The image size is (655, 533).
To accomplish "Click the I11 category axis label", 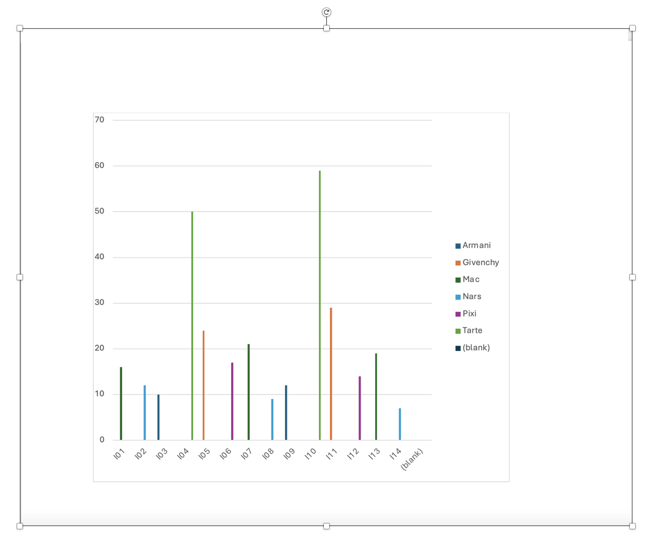I will click(x=332, y=454).
